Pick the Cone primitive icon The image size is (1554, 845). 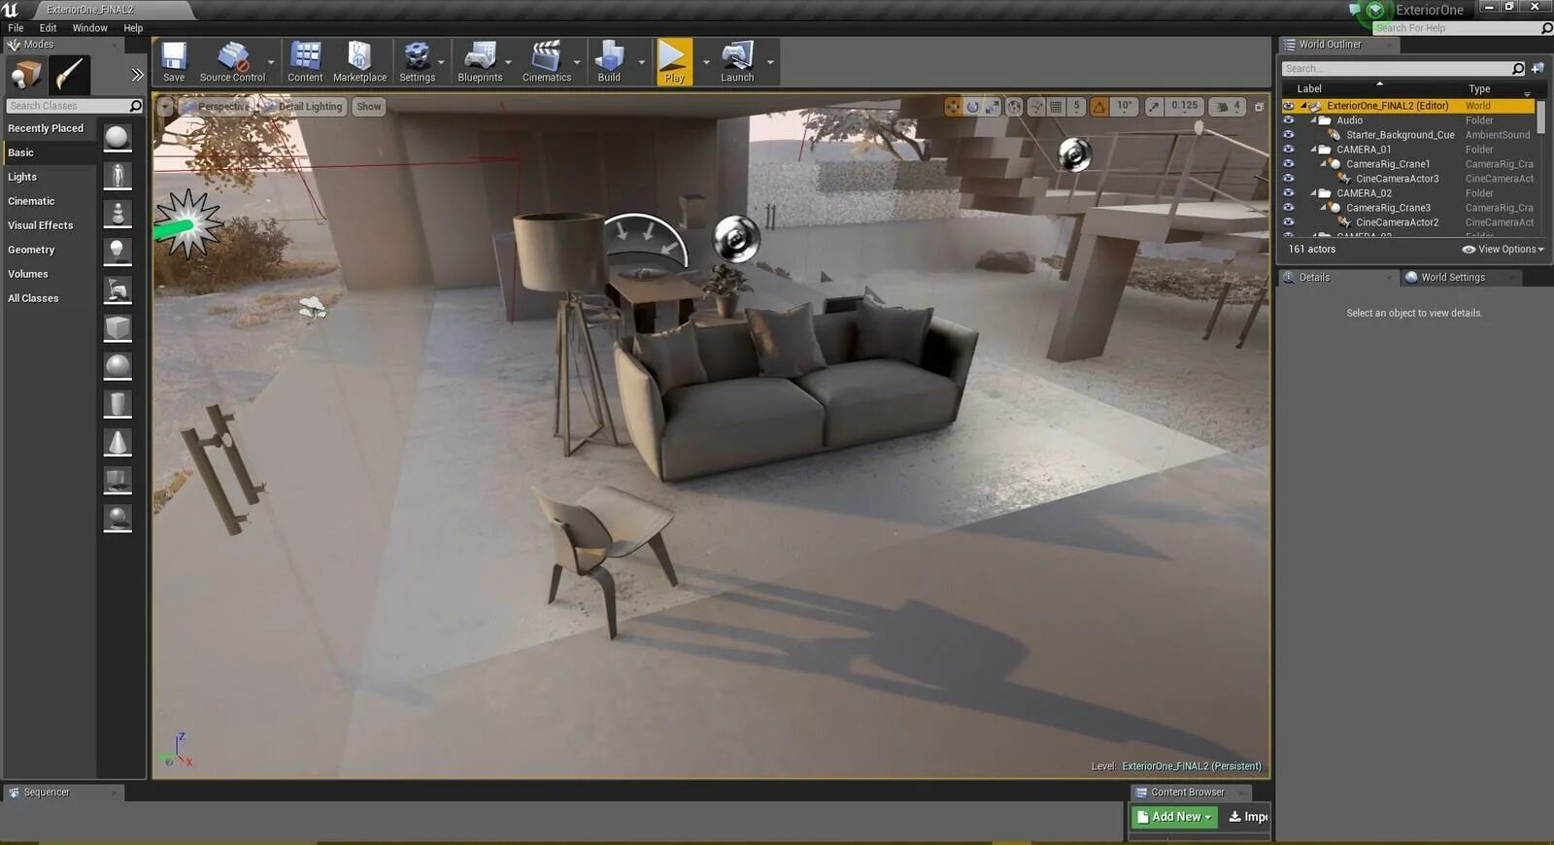click(118, 442)
